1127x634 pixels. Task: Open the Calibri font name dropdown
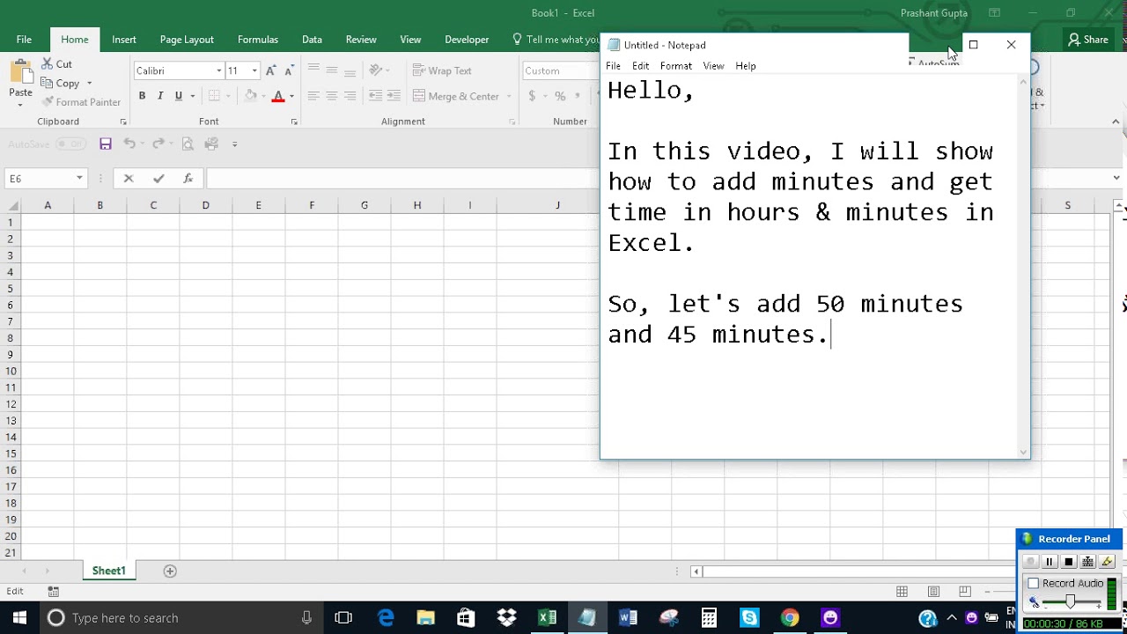tap(219, 70)
